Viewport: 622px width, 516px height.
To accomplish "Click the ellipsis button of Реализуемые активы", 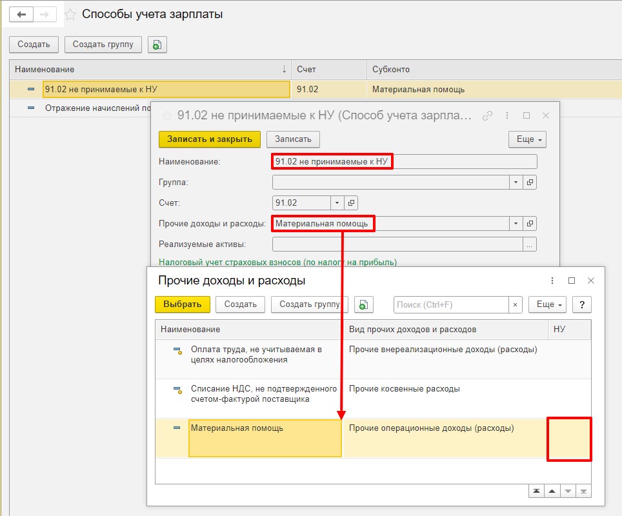I will pyautogui.click(x=530, y=244).
